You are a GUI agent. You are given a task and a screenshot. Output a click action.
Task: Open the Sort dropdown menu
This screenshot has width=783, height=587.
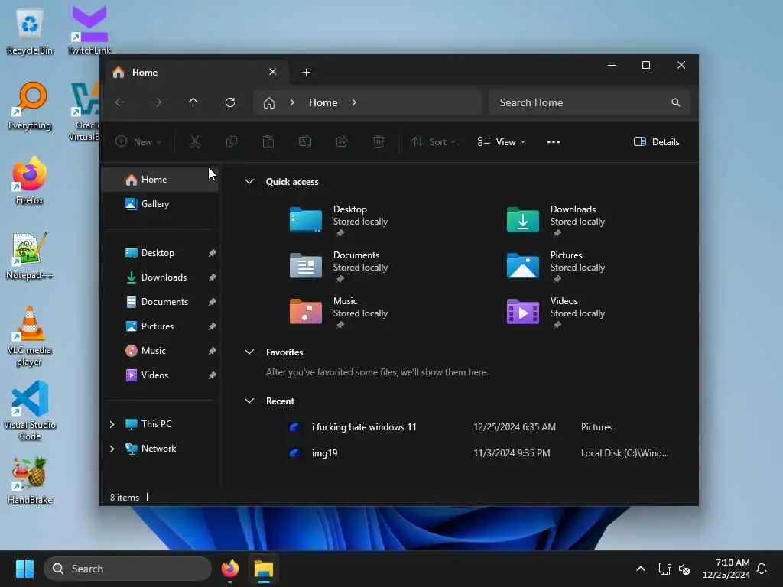(x=434, y=142)
